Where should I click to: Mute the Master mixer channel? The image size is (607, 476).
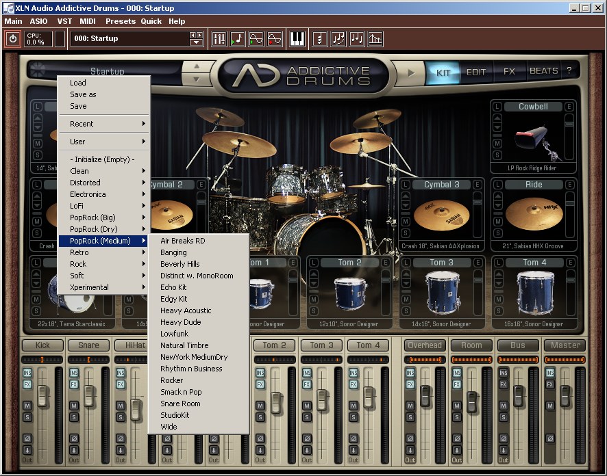tap(549, 406)
